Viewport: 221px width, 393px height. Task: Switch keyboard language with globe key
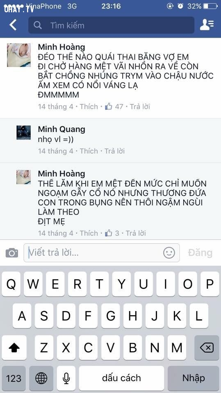pyautogui.click(x=41, y=378)
